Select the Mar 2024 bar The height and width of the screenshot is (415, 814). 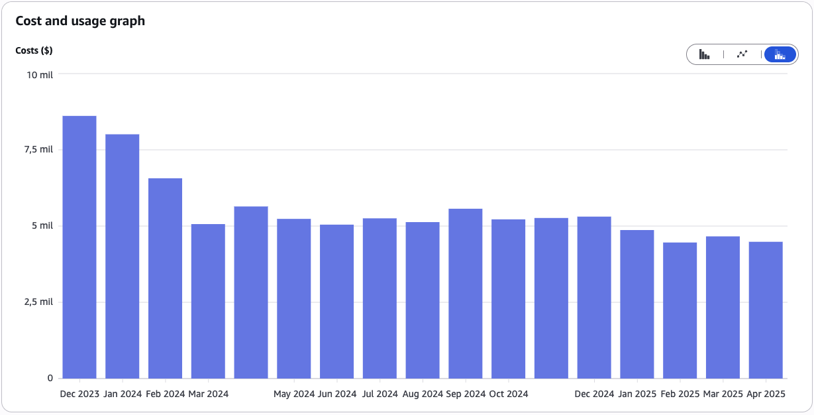click(x=208, y=301)
